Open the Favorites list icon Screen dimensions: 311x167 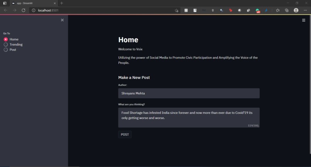pyautogui.click(x=278, y=10)
